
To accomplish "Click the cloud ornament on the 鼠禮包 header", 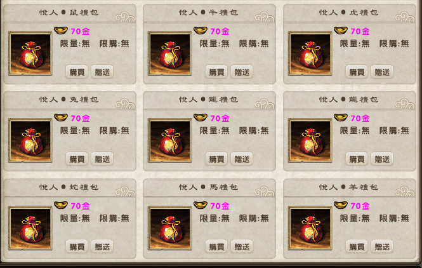I will [125, 17].
